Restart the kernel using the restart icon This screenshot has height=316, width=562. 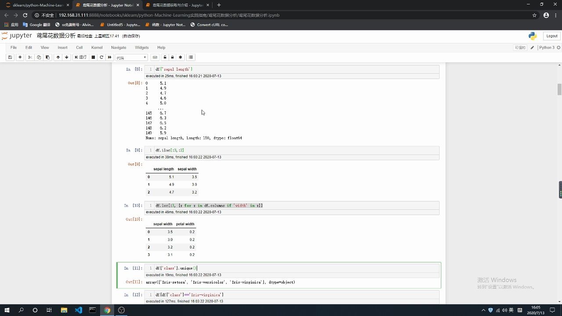[x=101, y=57]
